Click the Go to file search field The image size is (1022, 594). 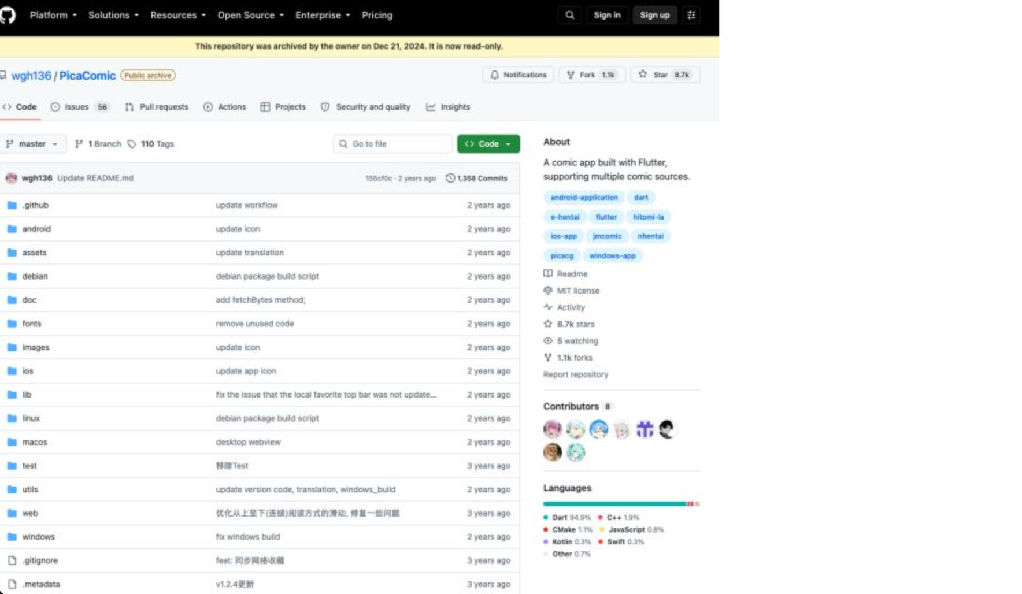[x=393, y=144]
